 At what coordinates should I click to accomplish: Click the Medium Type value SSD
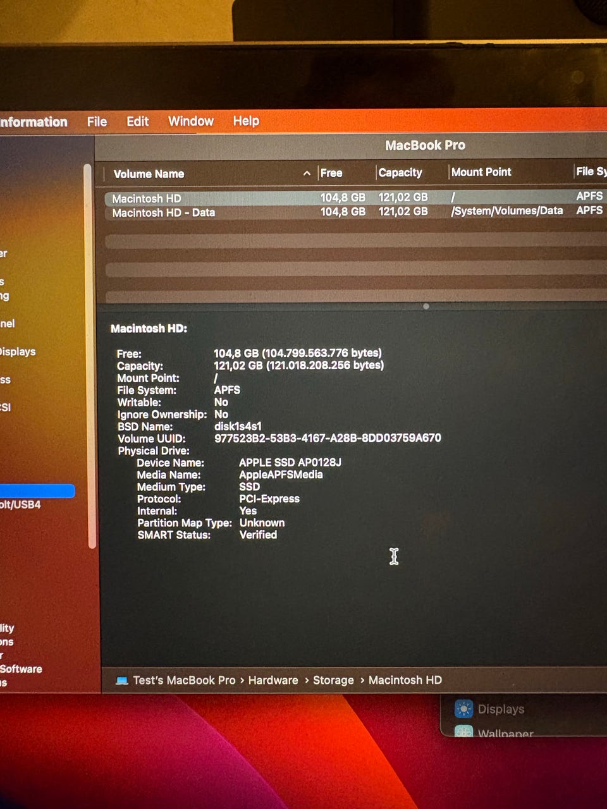(x=249, y=486)
